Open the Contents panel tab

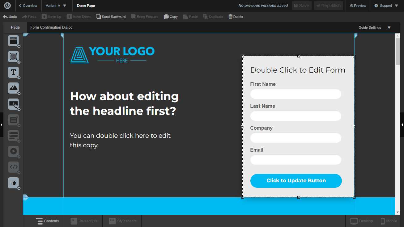pos(47,221)
